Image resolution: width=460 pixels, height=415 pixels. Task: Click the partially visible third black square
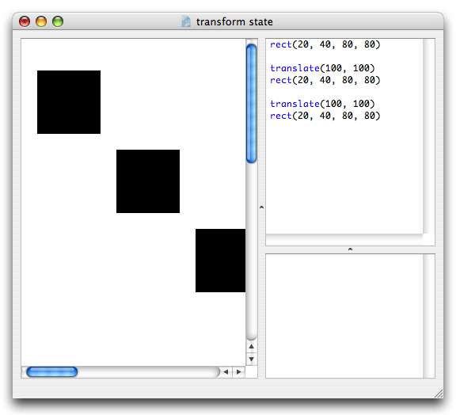(x=220, y=261)
